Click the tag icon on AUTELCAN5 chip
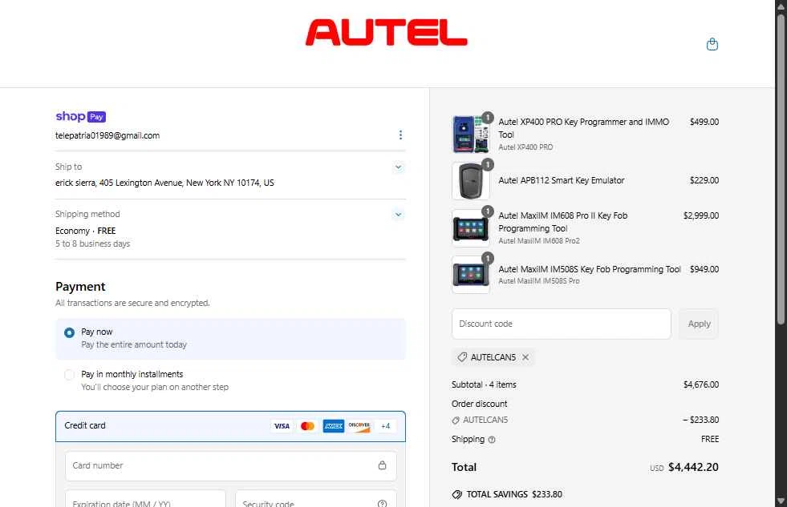This screenshot has height=507, width=787. point(462,357)
